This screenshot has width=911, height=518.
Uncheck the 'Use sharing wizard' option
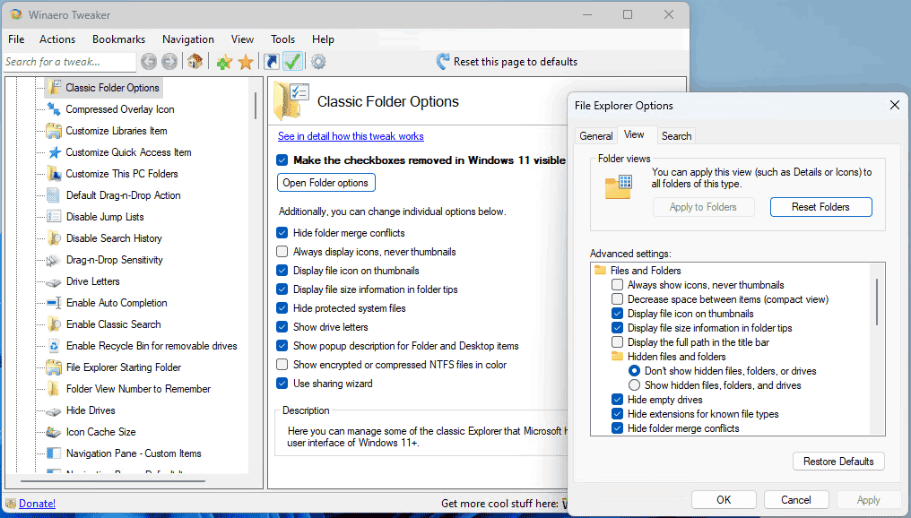pyautogui.click(x=282, y=384)
